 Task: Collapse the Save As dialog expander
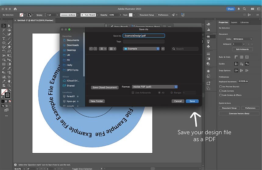163,49
